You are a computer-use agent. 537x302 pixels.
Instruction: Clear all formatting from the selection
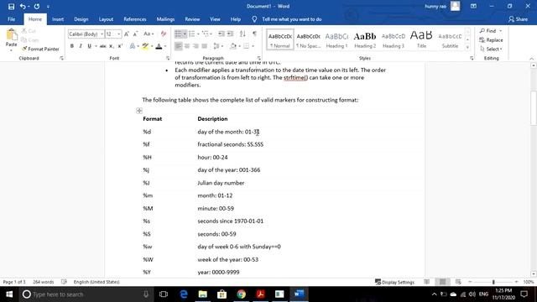[x=164, y=34]
